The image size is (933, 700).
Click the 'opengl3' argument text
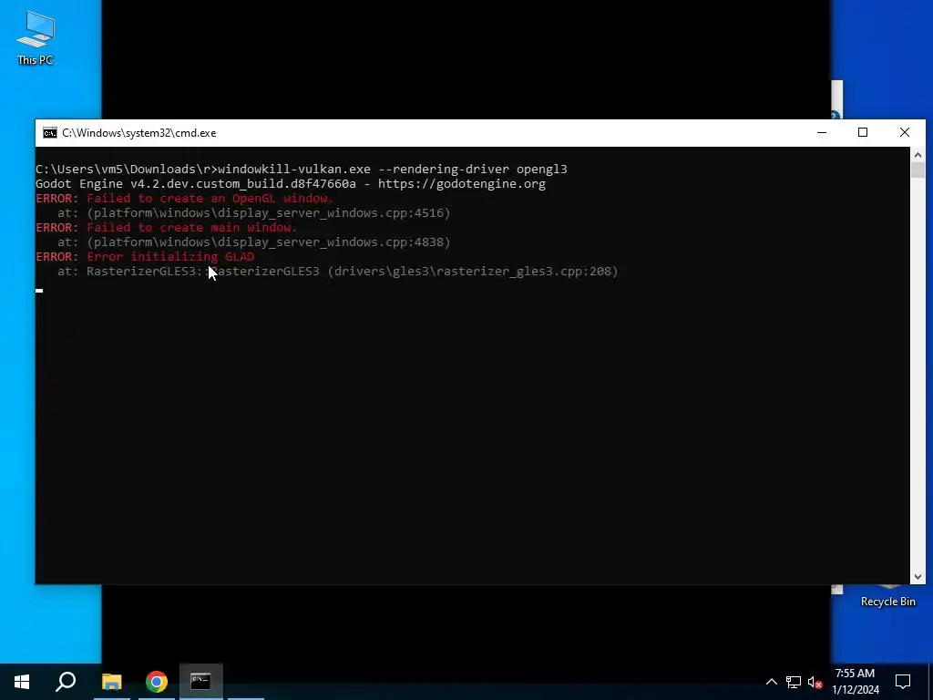point(541,170)
